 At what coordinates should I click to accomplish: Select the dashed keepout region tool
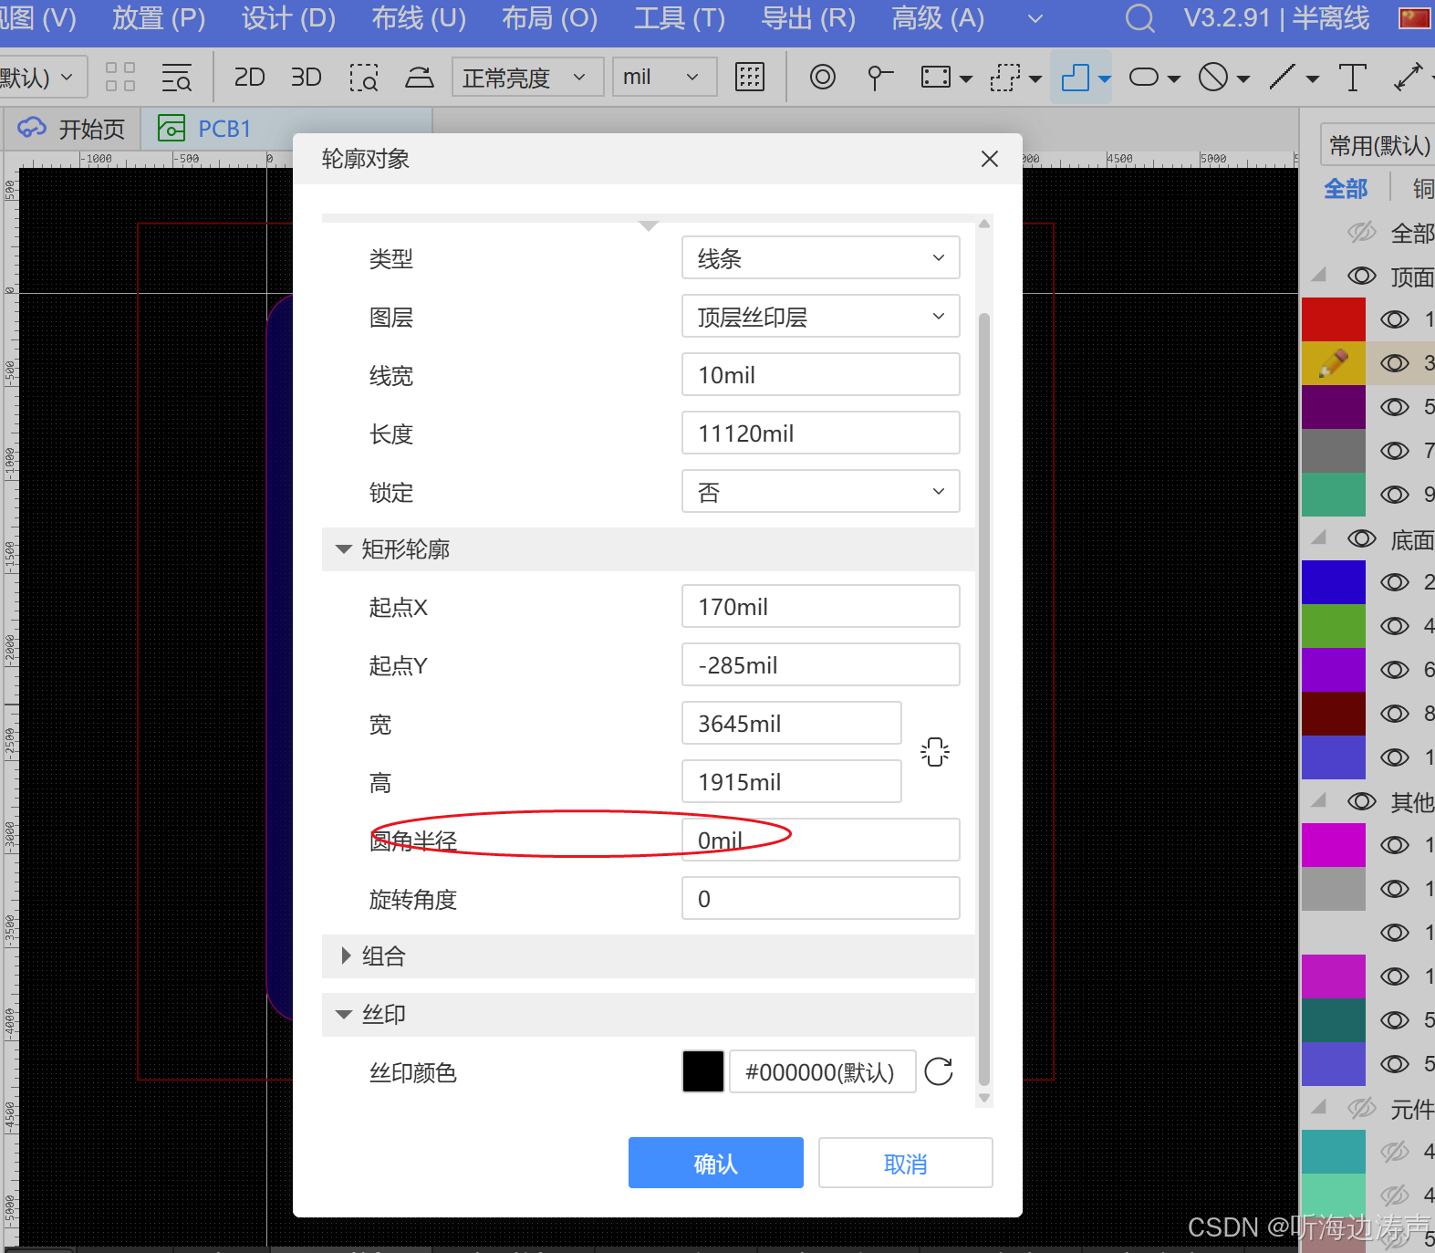[x=1004, y=78]
